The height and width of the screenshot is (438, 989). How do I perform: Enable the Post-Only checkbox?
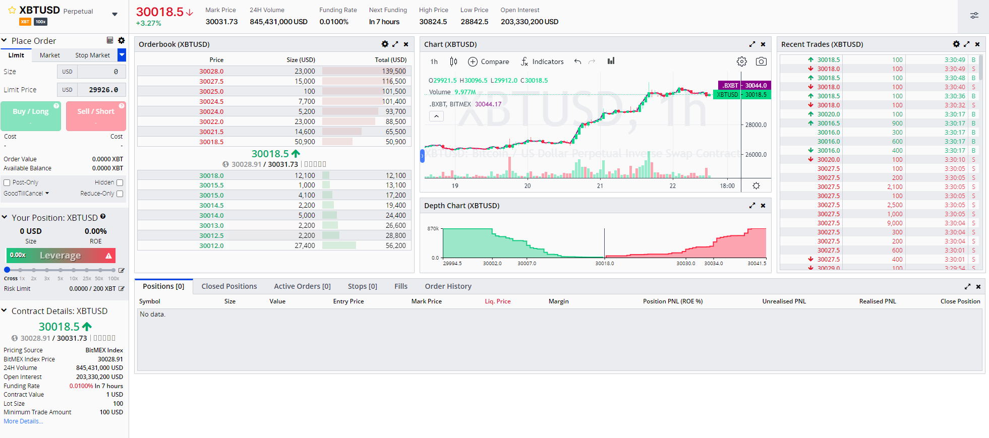click(7, 182)
